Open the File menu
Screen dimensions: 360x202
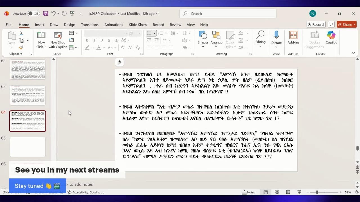pyautogui.click(x=8, y=25)
